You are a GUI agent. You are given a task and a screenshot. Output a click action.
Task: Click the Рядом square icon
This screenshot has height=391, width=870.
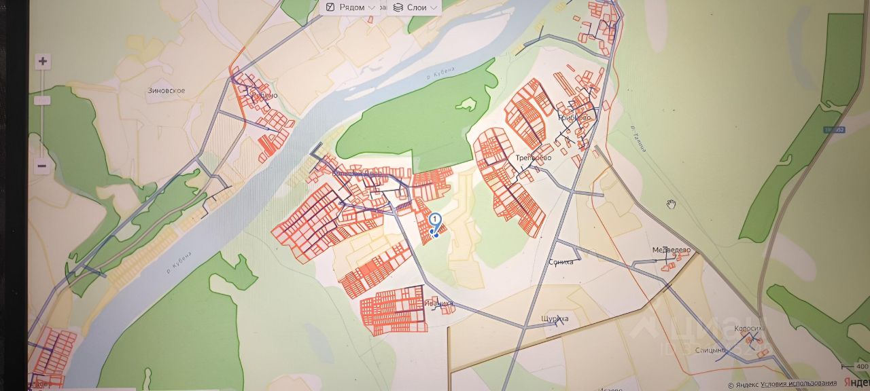point(330,7)
